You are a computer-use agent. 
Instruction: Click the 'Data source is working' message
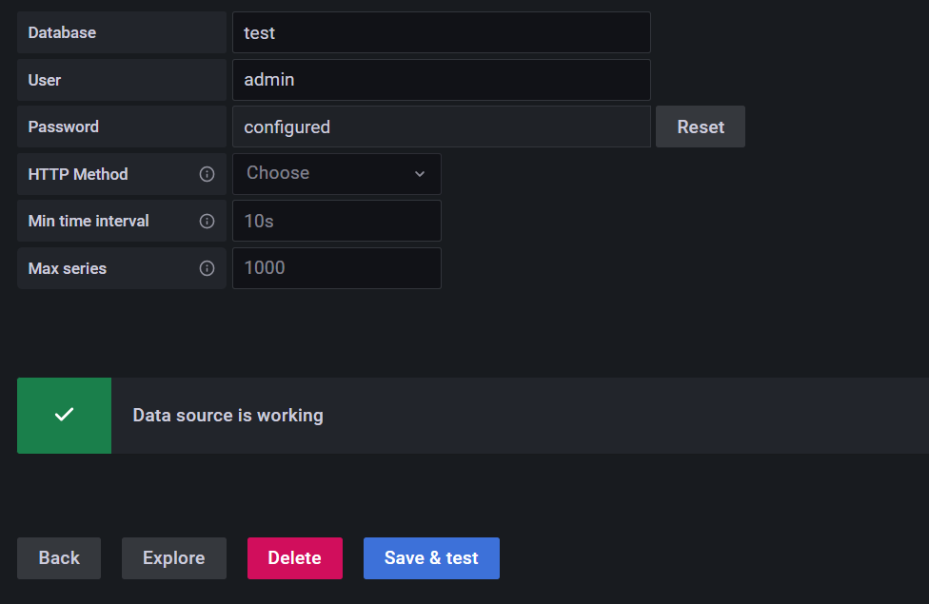(228, 415)
